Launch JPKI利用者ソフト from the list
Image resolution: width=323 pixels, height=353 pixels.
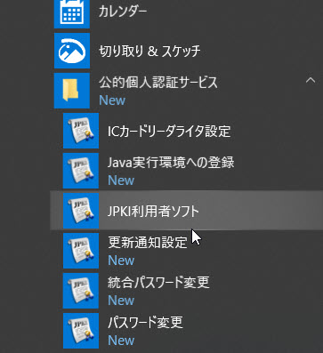(186, 211)
